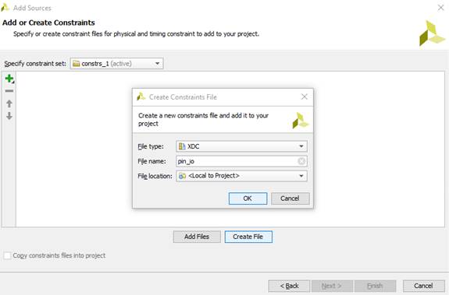The image size is (449, 295).
Task: Click the minus remove-file icon
Action: coord(9,91)
